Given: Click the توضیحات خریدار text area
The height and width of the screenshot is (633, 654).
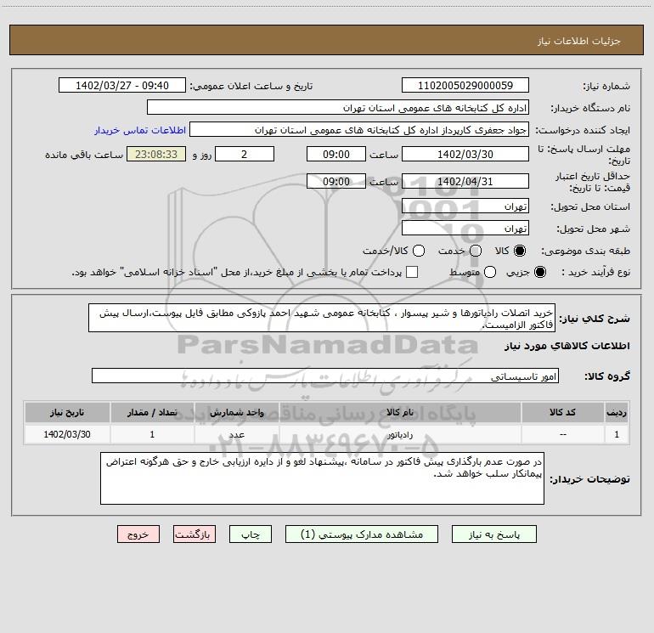Looking at the screenshot, I should (x=322, y=478).
